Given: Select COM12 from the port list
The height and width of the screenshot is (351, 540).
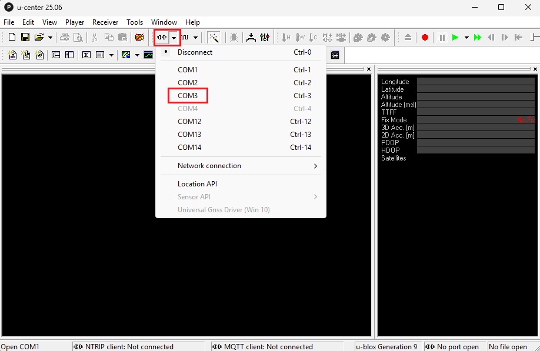Looking at the screenshot, I should [189, 122].
